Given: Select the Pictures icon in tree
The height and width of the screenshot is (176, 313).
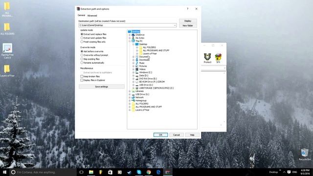Looking at the screenshot, I should (x=137, y=66).
